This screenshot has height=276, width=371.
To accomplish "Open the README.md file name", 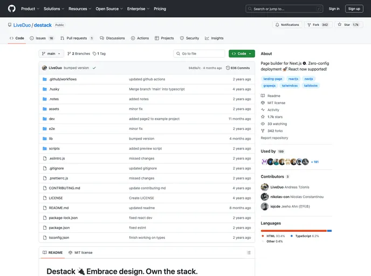I will click(59, 208).
